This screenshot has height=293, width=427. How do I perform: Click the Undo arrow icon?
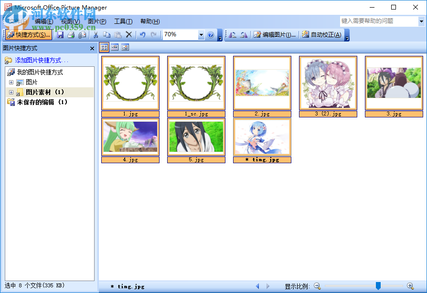tap(142, 35)
